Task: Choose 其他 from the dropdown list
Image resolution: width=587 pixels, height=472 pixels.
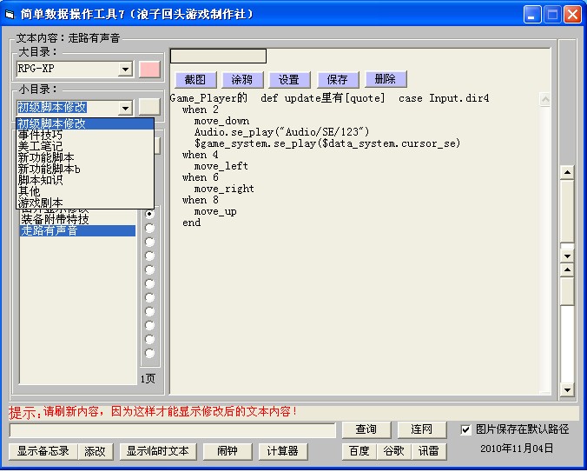Action: coord(85,191)
